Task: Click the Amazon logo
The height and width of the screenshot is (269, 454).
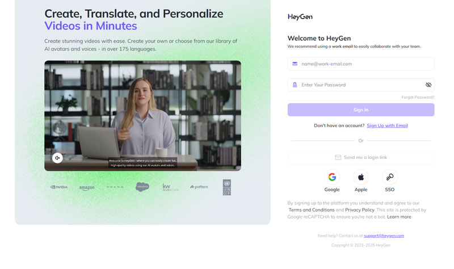Action: (x=87, y=188)
